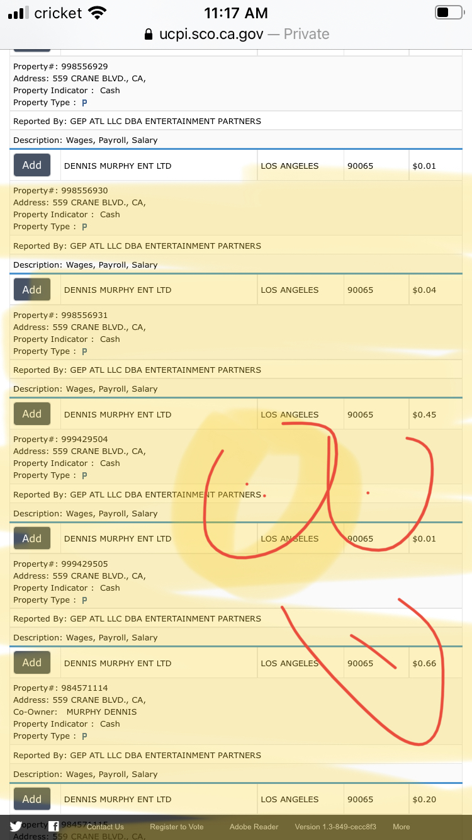Image resolution: width=472 pixels, height=840 pixels.
Task: Open the Facebook icon in the footer
Action: 54,826
